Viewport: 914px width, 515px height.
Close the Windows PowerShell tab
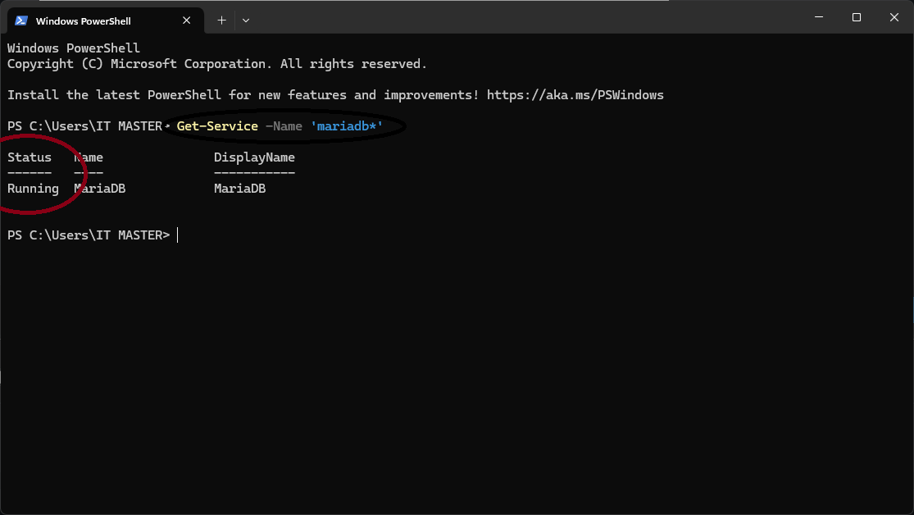pyautogui.click(x=187, y=21)
